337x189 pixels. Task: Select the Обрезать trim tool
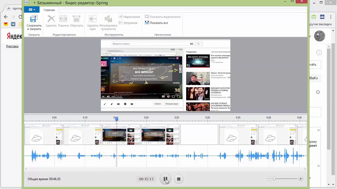pyautogui.click(x=76, y=21)
